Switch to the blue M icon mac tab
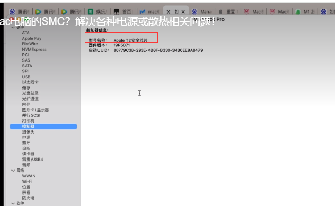Image resolution: width=335 pixels, height=206 pixels. (150, 11)
